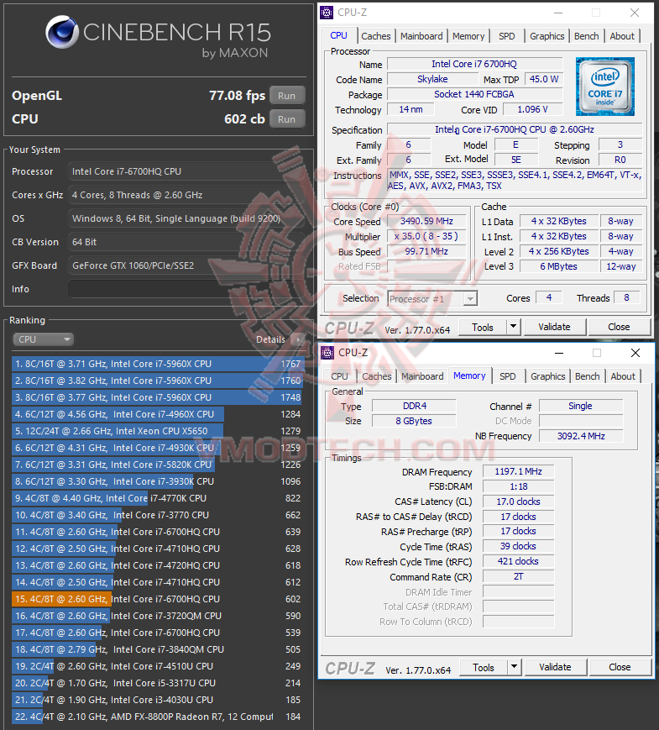
Task: Click the Intel Core i7 inside badge
Action: coord(604,87)
